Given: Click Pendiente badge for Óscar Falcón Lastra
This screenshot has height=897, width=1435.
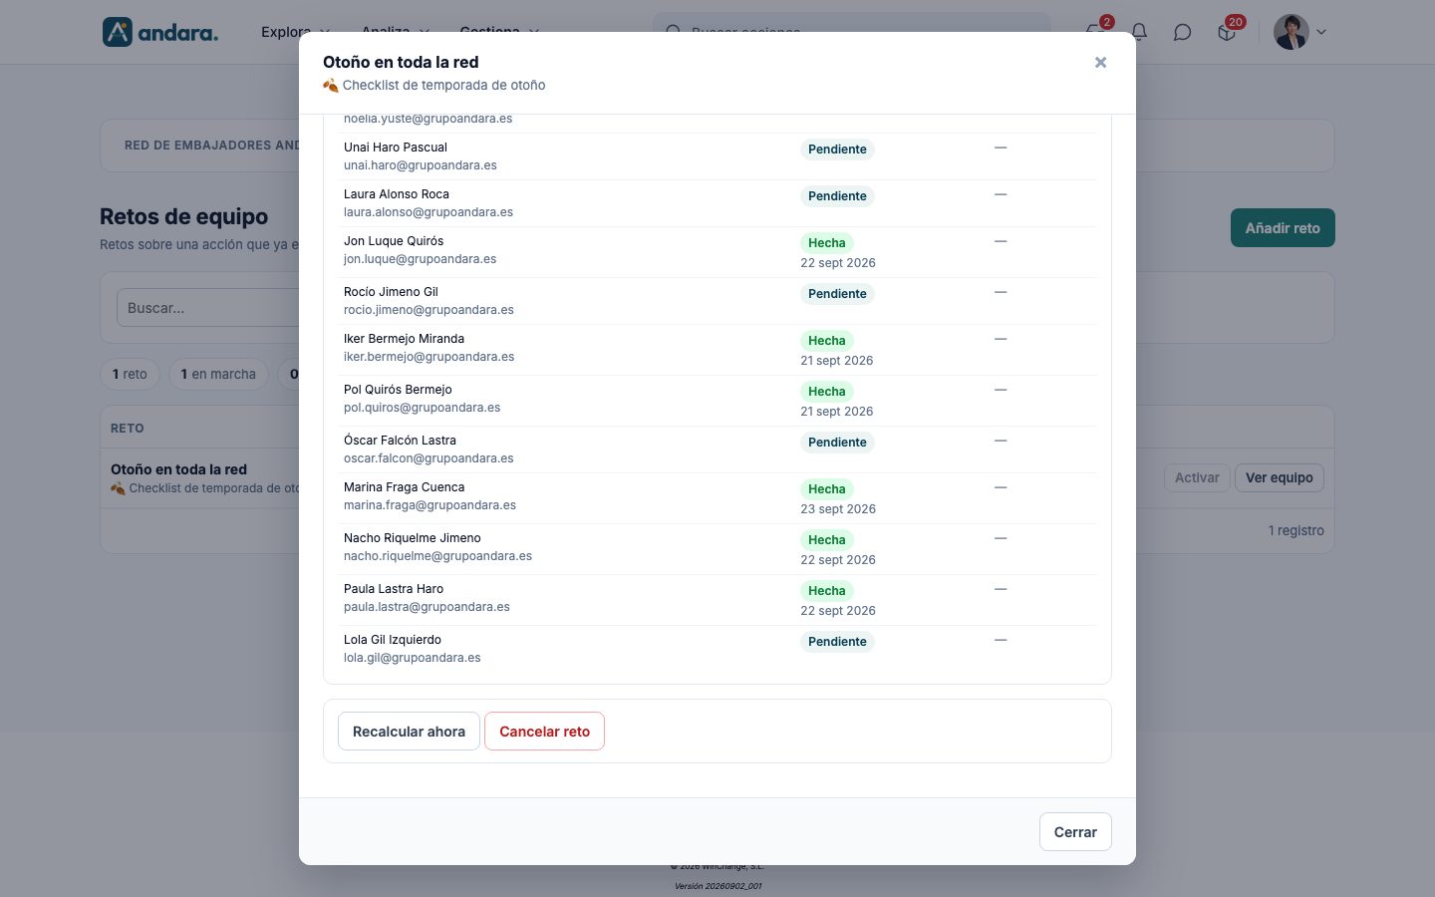Looking at the screenshot, I should (837, 443).
